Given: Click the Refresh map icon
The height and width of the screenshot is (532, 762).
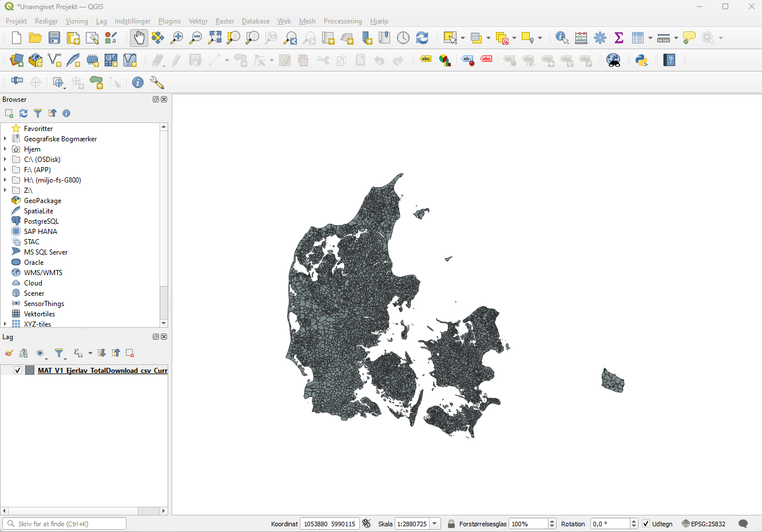Looking at the screenshot, I should pyautogui.click(x=422, y=38).
